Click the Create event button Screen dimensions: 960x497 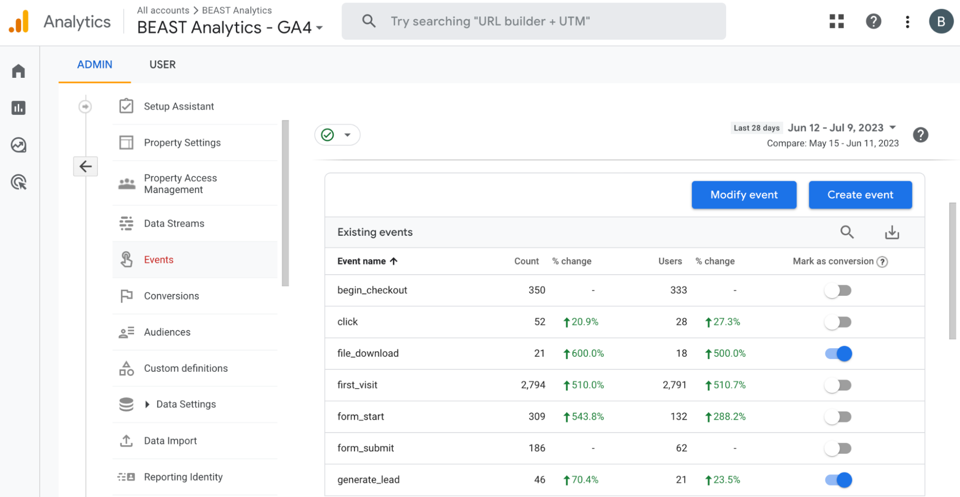860,195
